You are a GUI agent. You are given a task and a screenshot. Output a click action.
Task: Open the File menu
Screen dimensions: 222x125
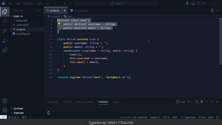click(x=10, y=3)
